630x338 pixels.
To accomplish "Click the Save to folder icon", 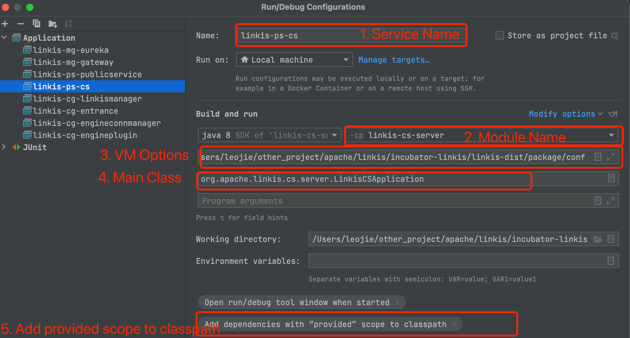I will coord(53,24).
